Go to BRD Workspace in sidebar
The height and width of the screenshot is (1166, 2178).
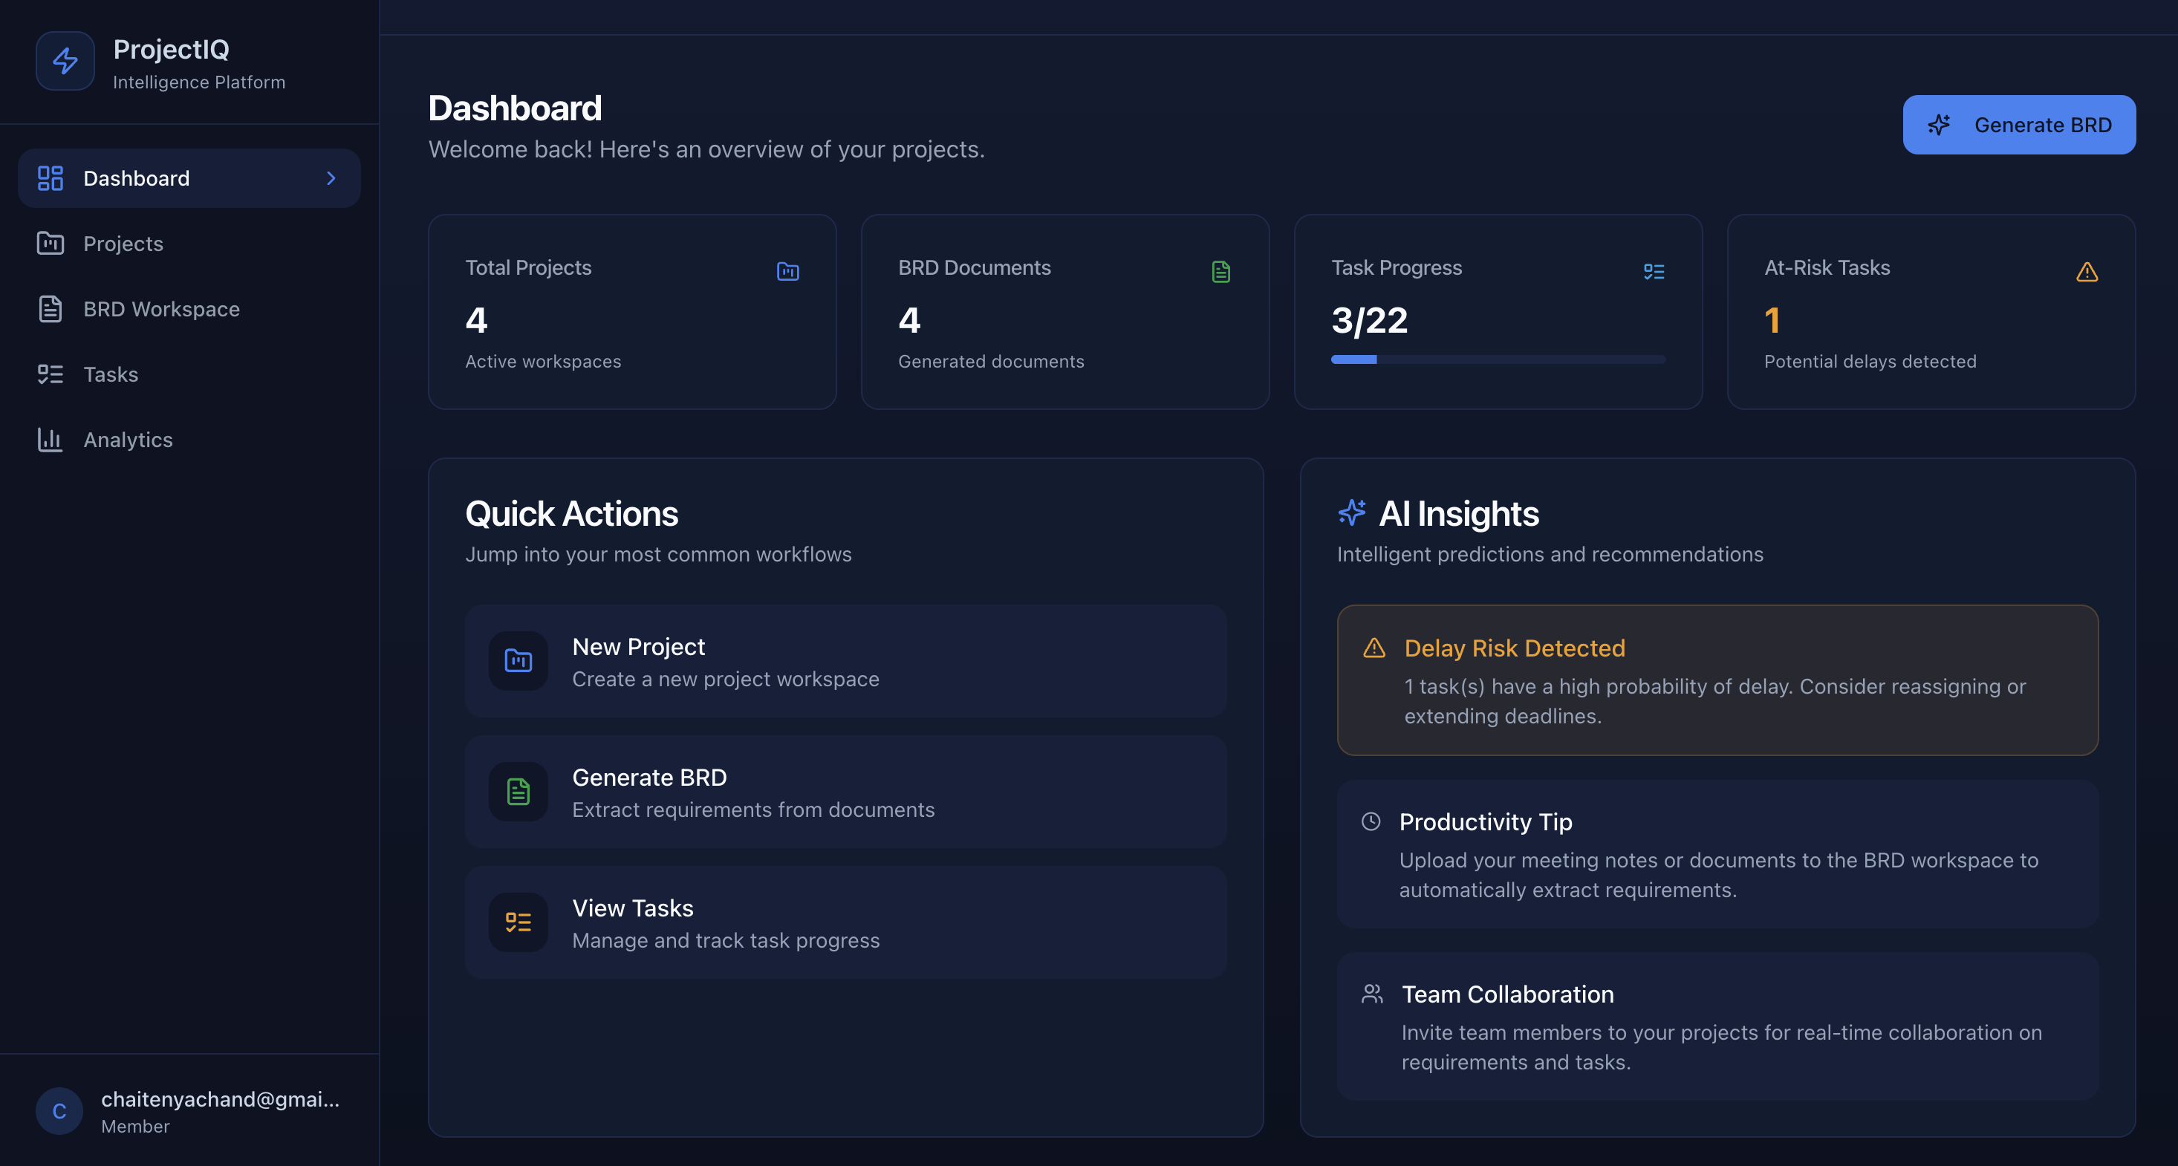[x=160, y=310]
